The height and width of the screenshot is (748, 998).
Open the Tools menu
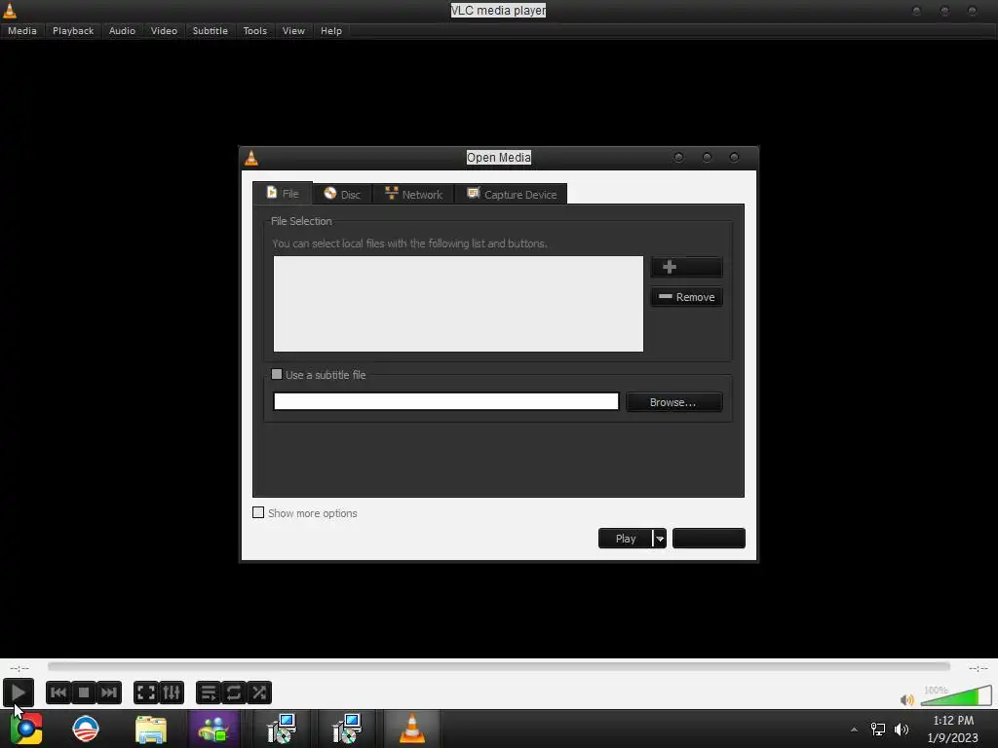click(255, 30)
